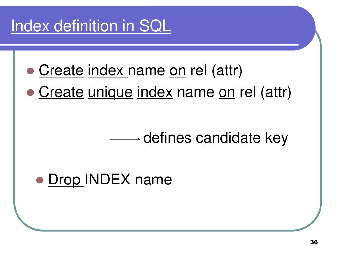
Task: Click the underlined 'on' in the second bullet
Action: [227, 93]
